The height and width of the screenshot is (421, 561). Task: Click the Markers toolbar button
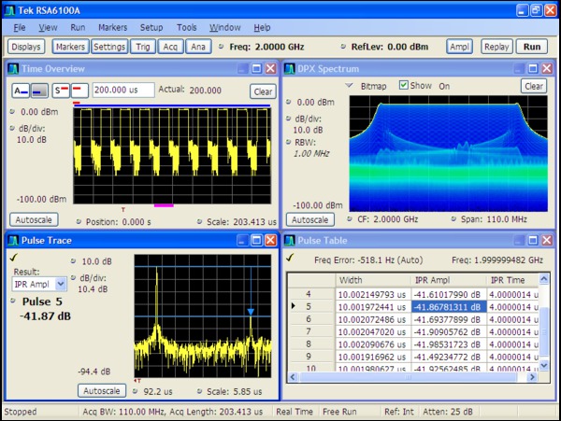pyautogui.click(x=69, y=46)
